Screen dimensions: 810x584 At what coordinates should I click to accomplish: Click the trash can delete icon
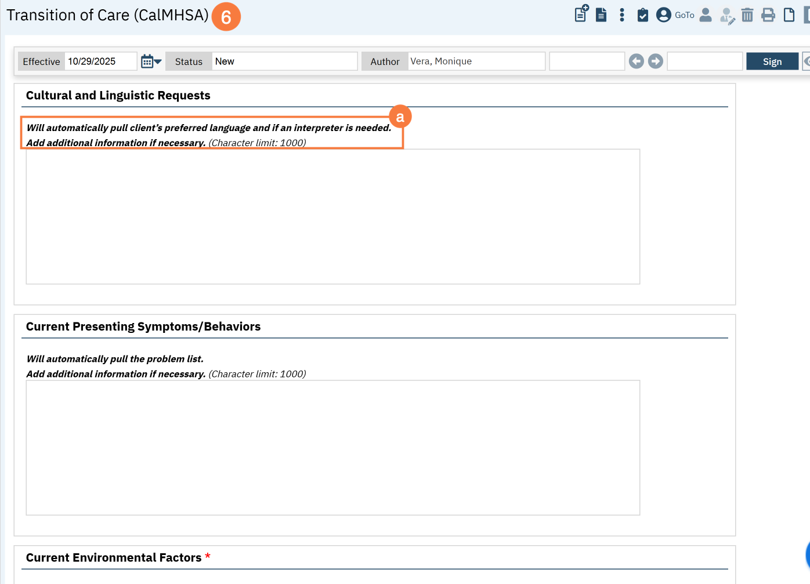click(747, 15)
